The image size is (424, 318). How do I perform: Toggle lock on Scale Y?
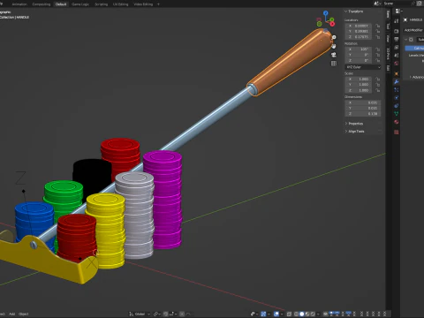tap(378, 85)
